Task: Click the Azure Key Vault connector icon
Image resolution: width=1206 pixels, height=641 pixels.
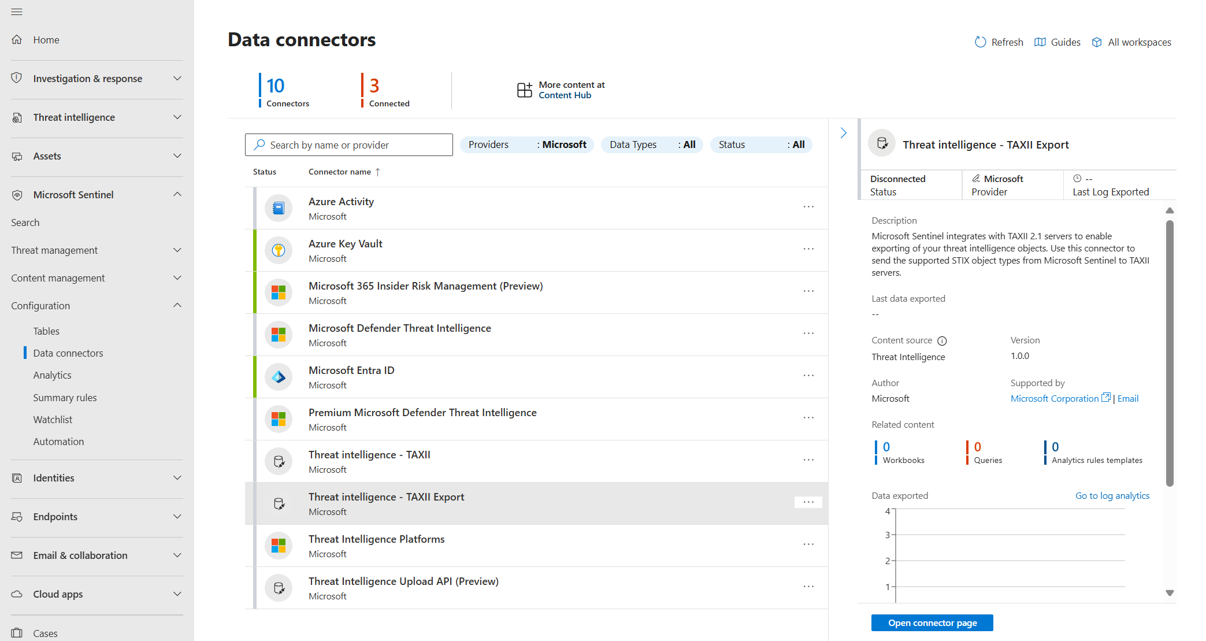Action: (x=279, y=250)
